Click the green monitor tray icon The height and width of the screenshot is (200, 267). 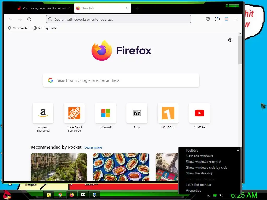pos(215,195)
